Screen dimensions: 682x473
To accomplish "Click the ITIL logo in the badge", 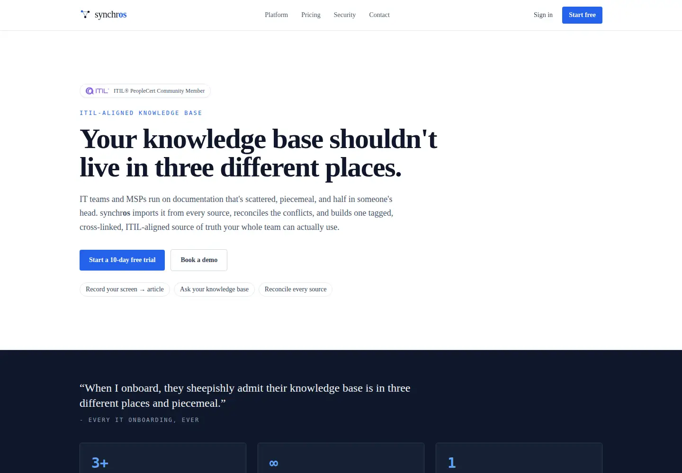I will tap(97, 91).
